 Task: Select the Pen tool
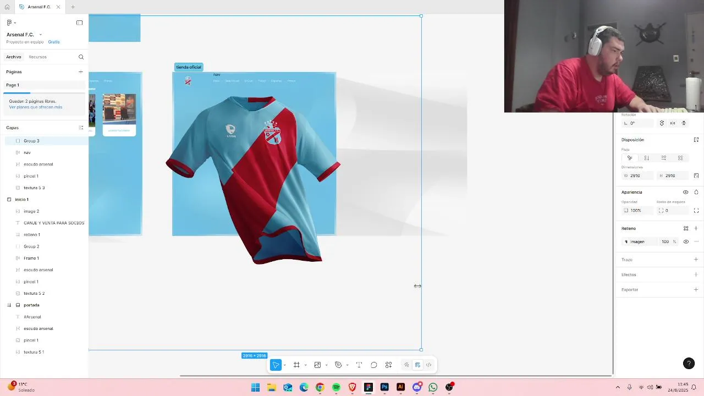click(338, 365)
